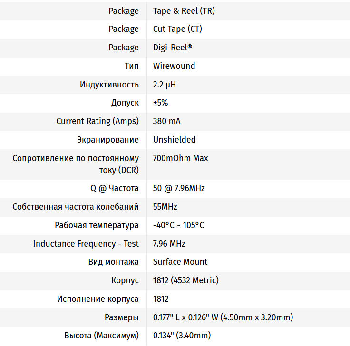Select the 700mOhm Max value

click(180, 158)
